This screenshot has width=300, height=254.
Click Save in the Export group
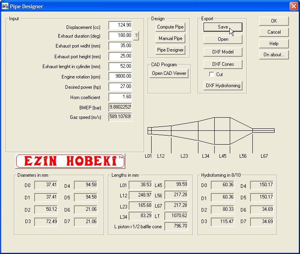coord(223,27)
